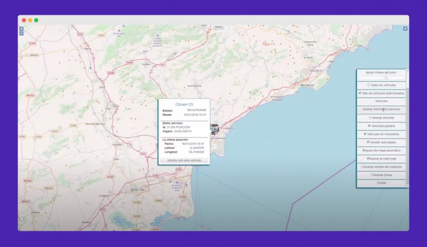
Task: Open the 'Vehículos' panel button
Action: click(381, 101)
